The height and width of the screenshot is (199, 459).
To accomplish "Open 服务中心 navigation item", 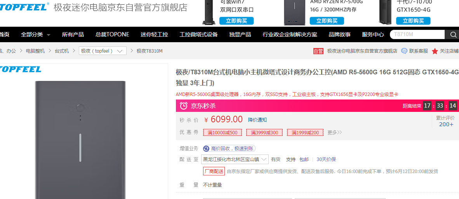I will [x=373, y=34].
